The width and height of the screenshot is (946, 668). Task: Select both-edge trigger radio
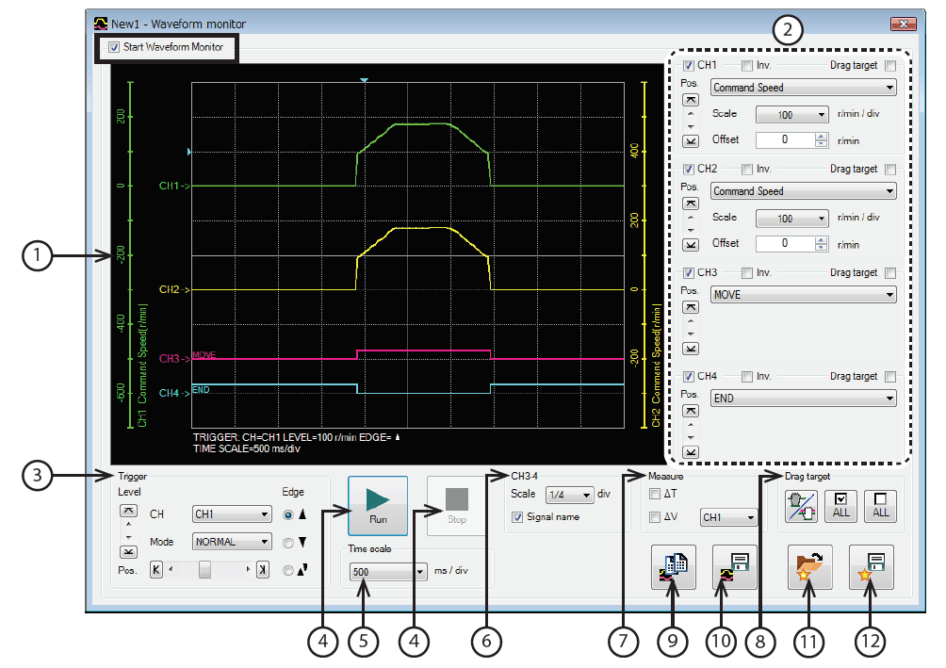coord(288,570)
